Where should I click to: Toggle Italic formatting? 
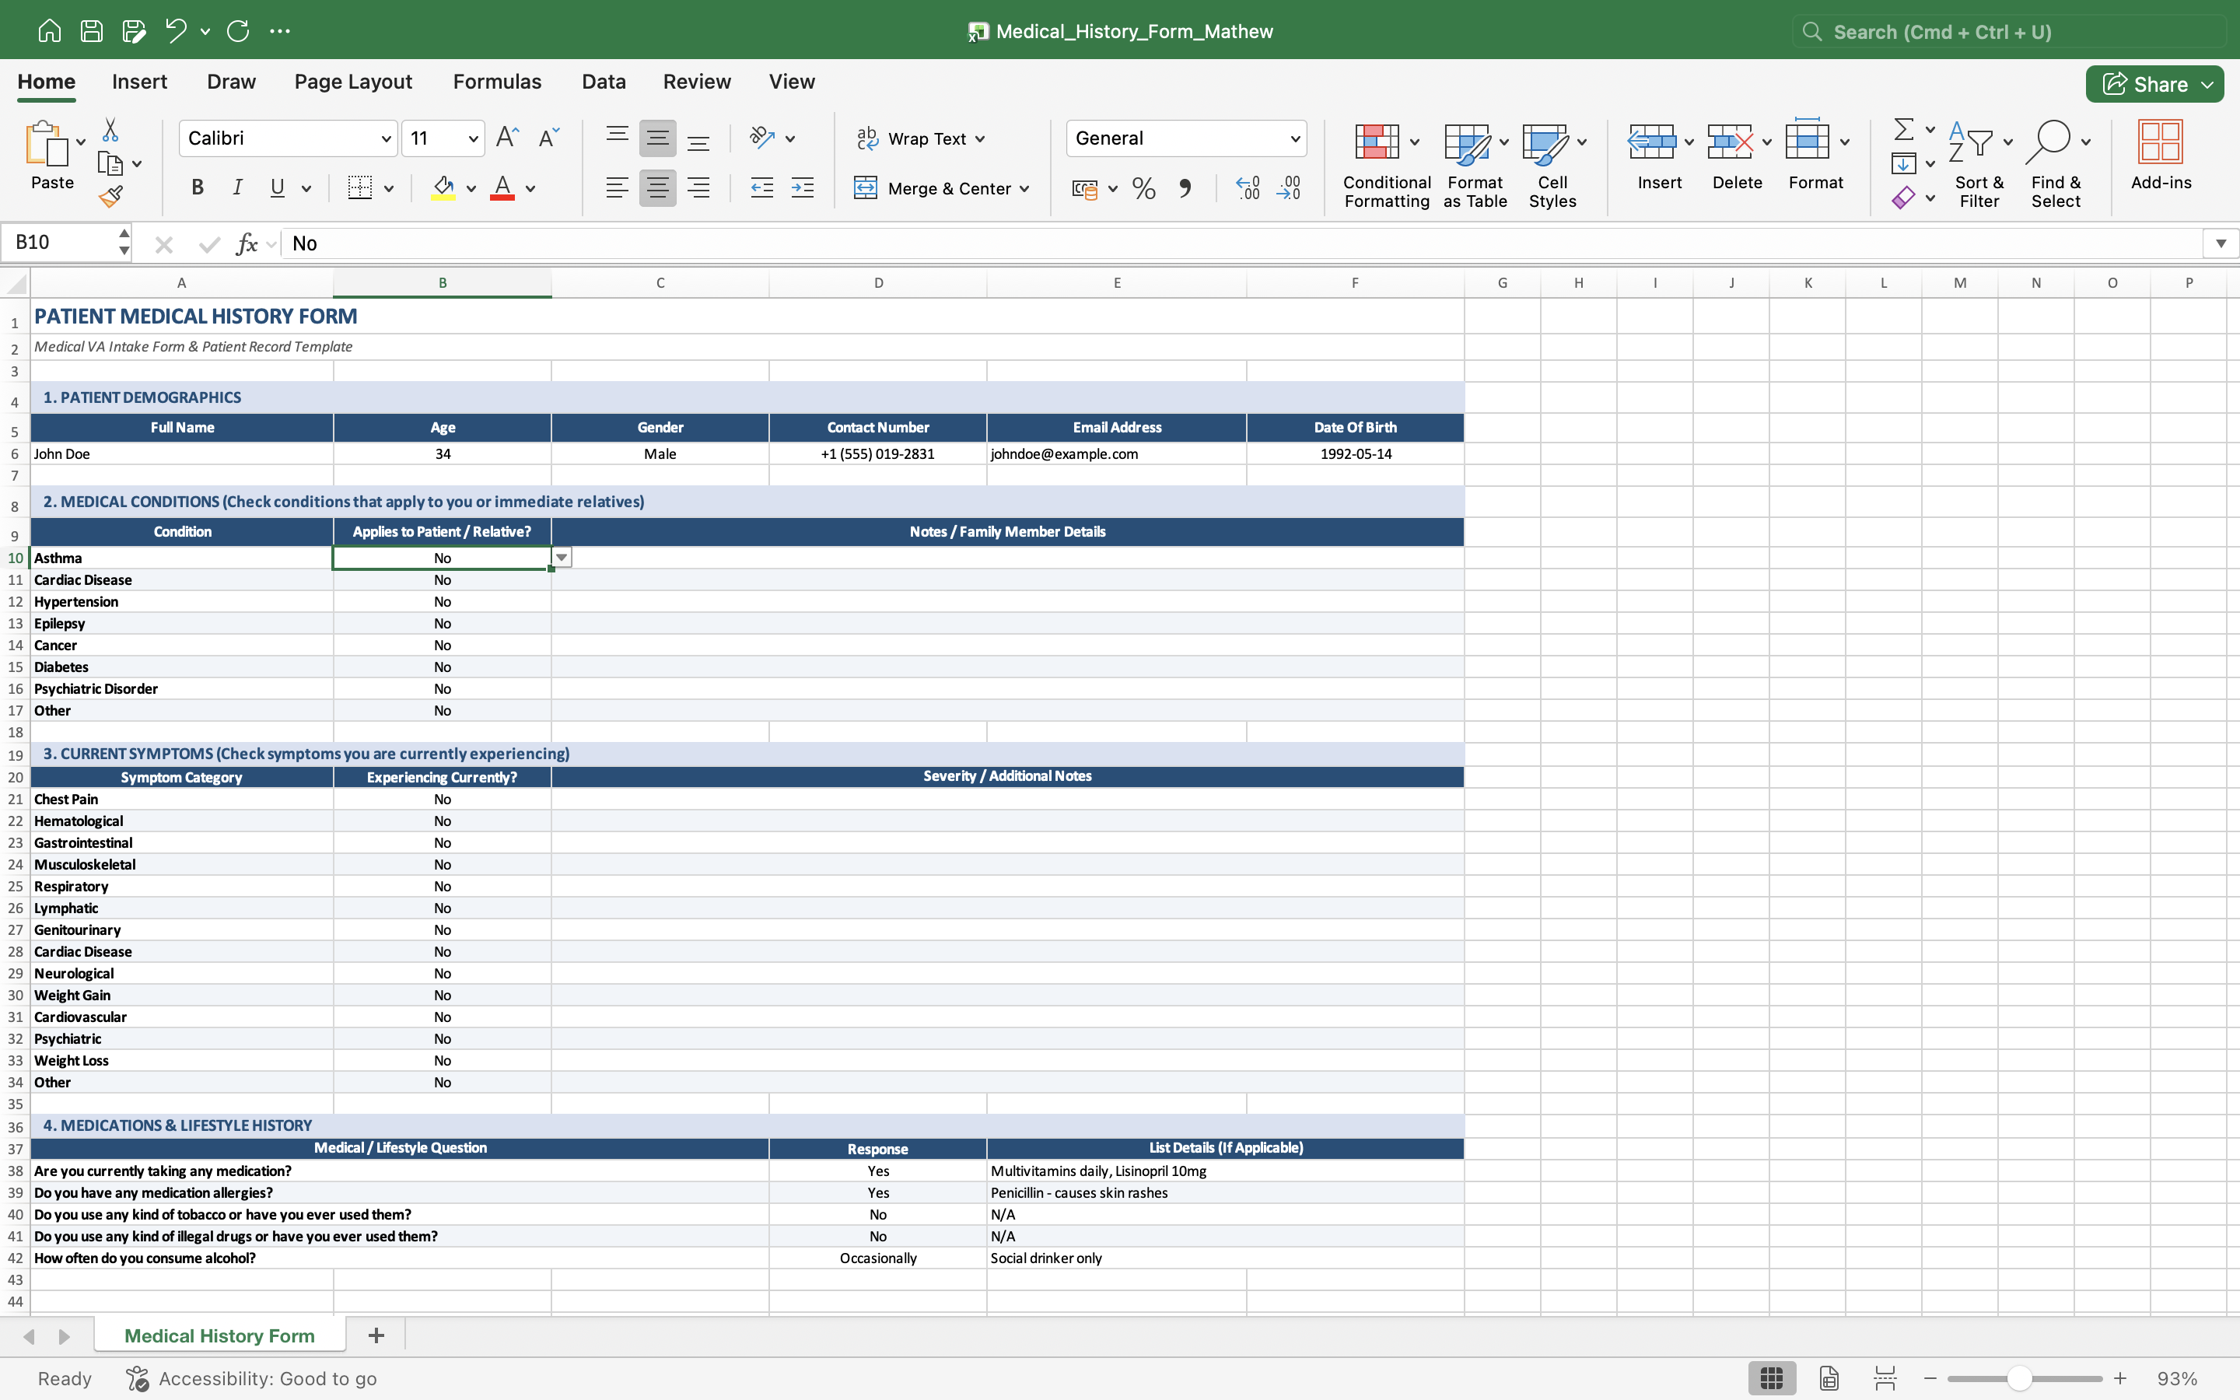(x=238, y=188)
